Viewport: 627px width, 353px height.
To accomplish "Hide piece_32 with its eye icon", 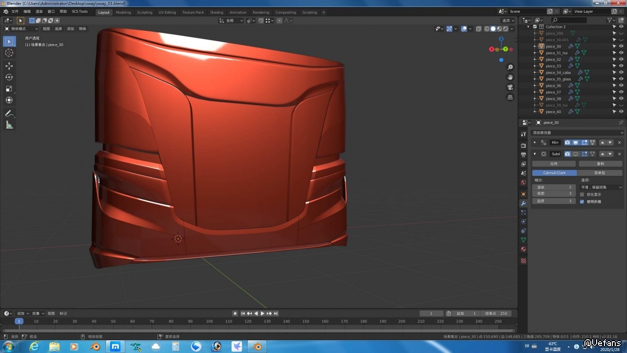I will click(x=621, y=59).
